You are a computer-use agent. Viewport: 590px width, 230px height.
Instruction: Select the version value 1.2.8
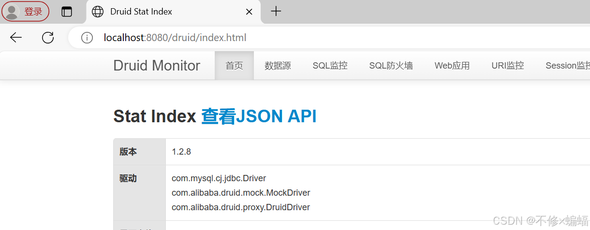click(181, 152)
